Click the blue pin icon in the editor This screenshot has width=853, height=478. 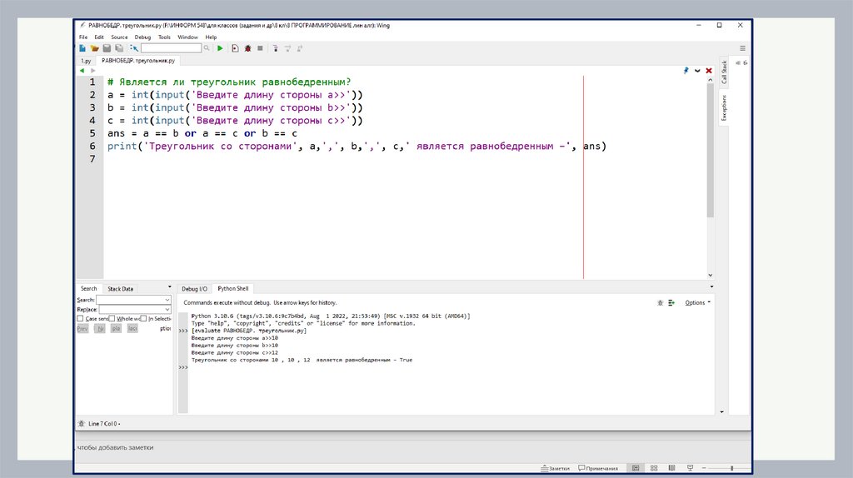tap(686, 71)
